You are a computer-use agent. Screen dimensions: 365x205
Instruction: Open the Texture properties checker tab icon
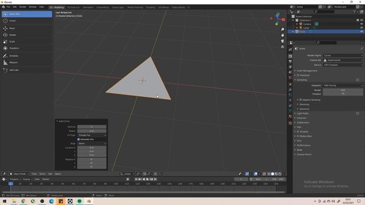[x=290, y=123]
